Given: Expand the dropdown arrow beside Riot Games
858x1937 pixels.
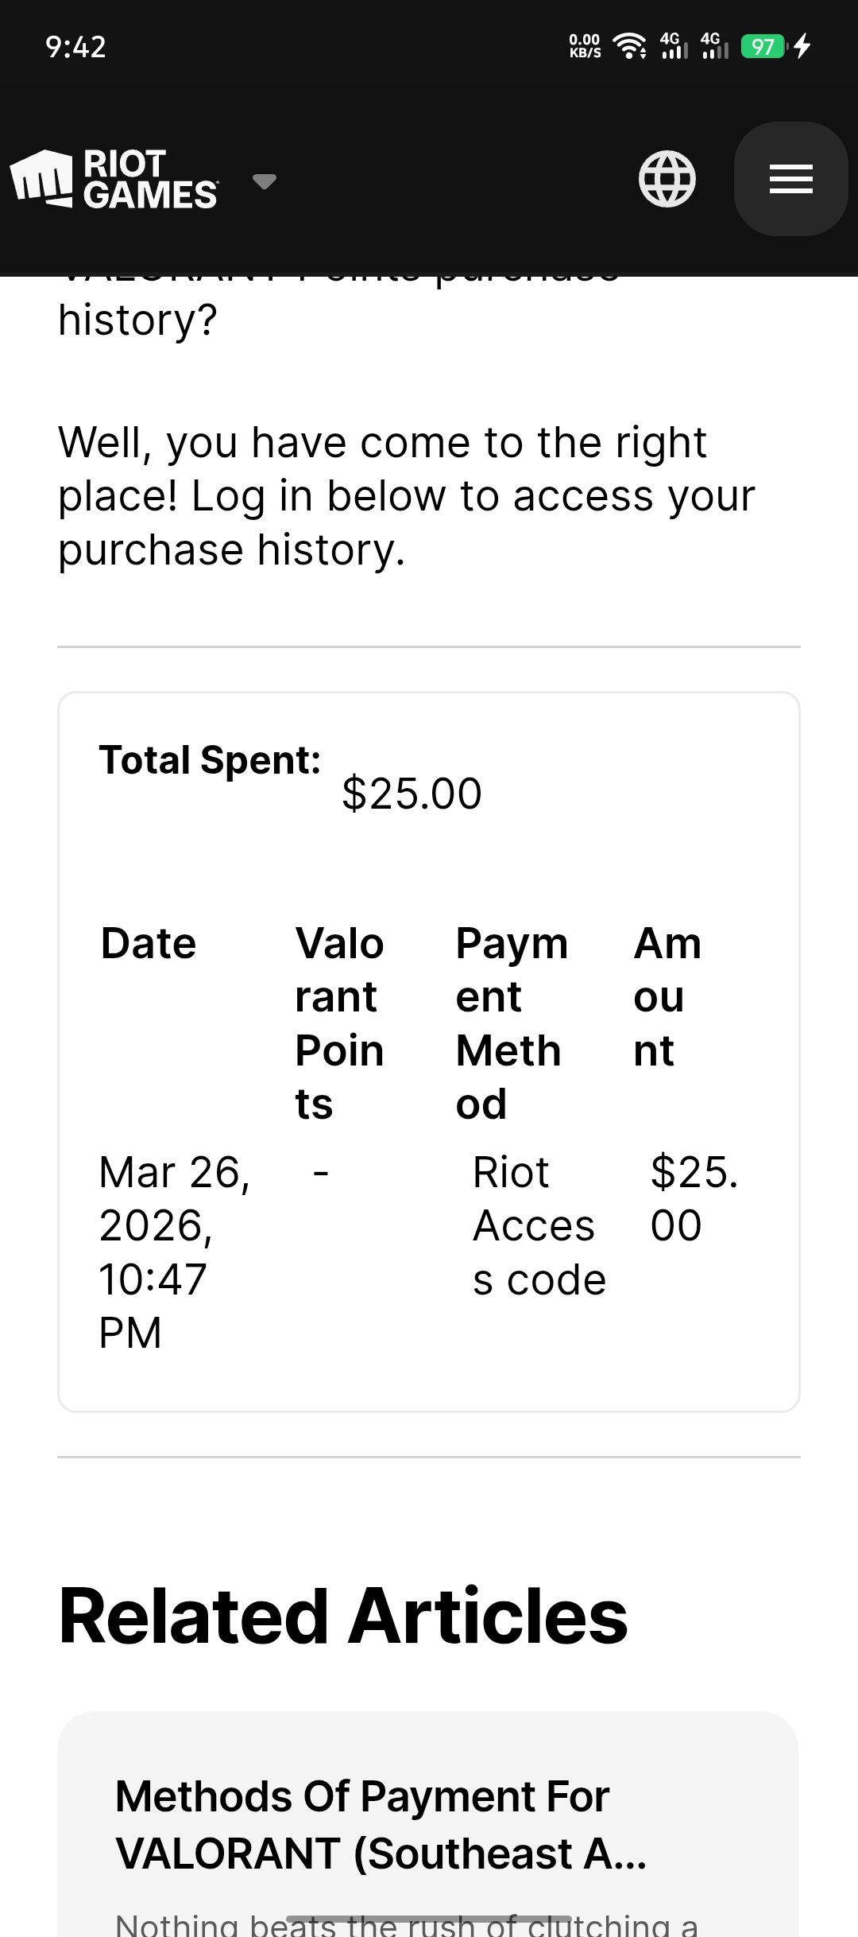Looking at the screenshot, I should pyautogui.click(x=264, y=181).
